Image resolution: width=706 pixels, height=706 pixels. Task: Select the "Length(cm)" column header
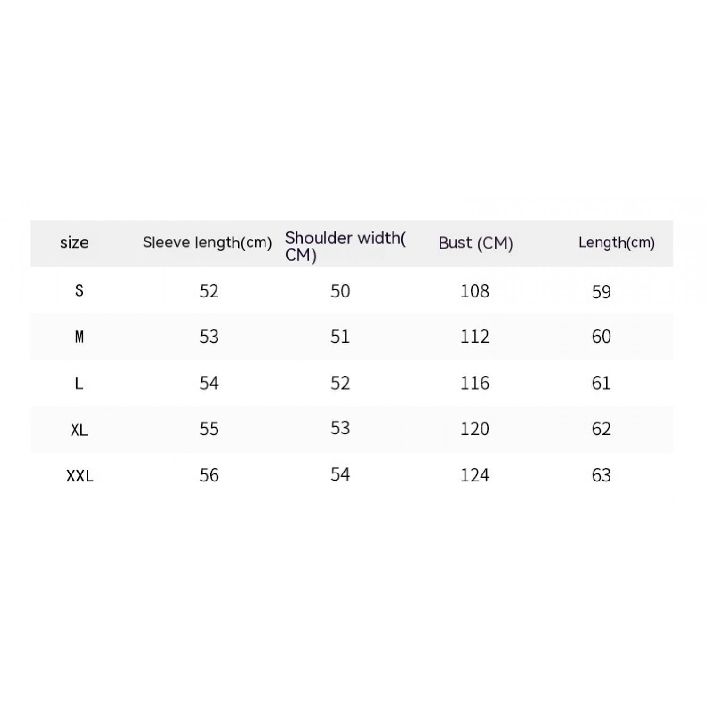click(x=616, y=243)
